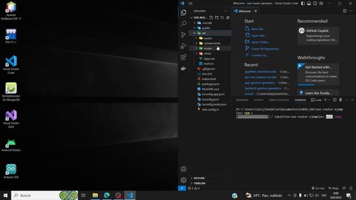Click the hamburger application menu
356x200 pixels.
pos(190,3)
